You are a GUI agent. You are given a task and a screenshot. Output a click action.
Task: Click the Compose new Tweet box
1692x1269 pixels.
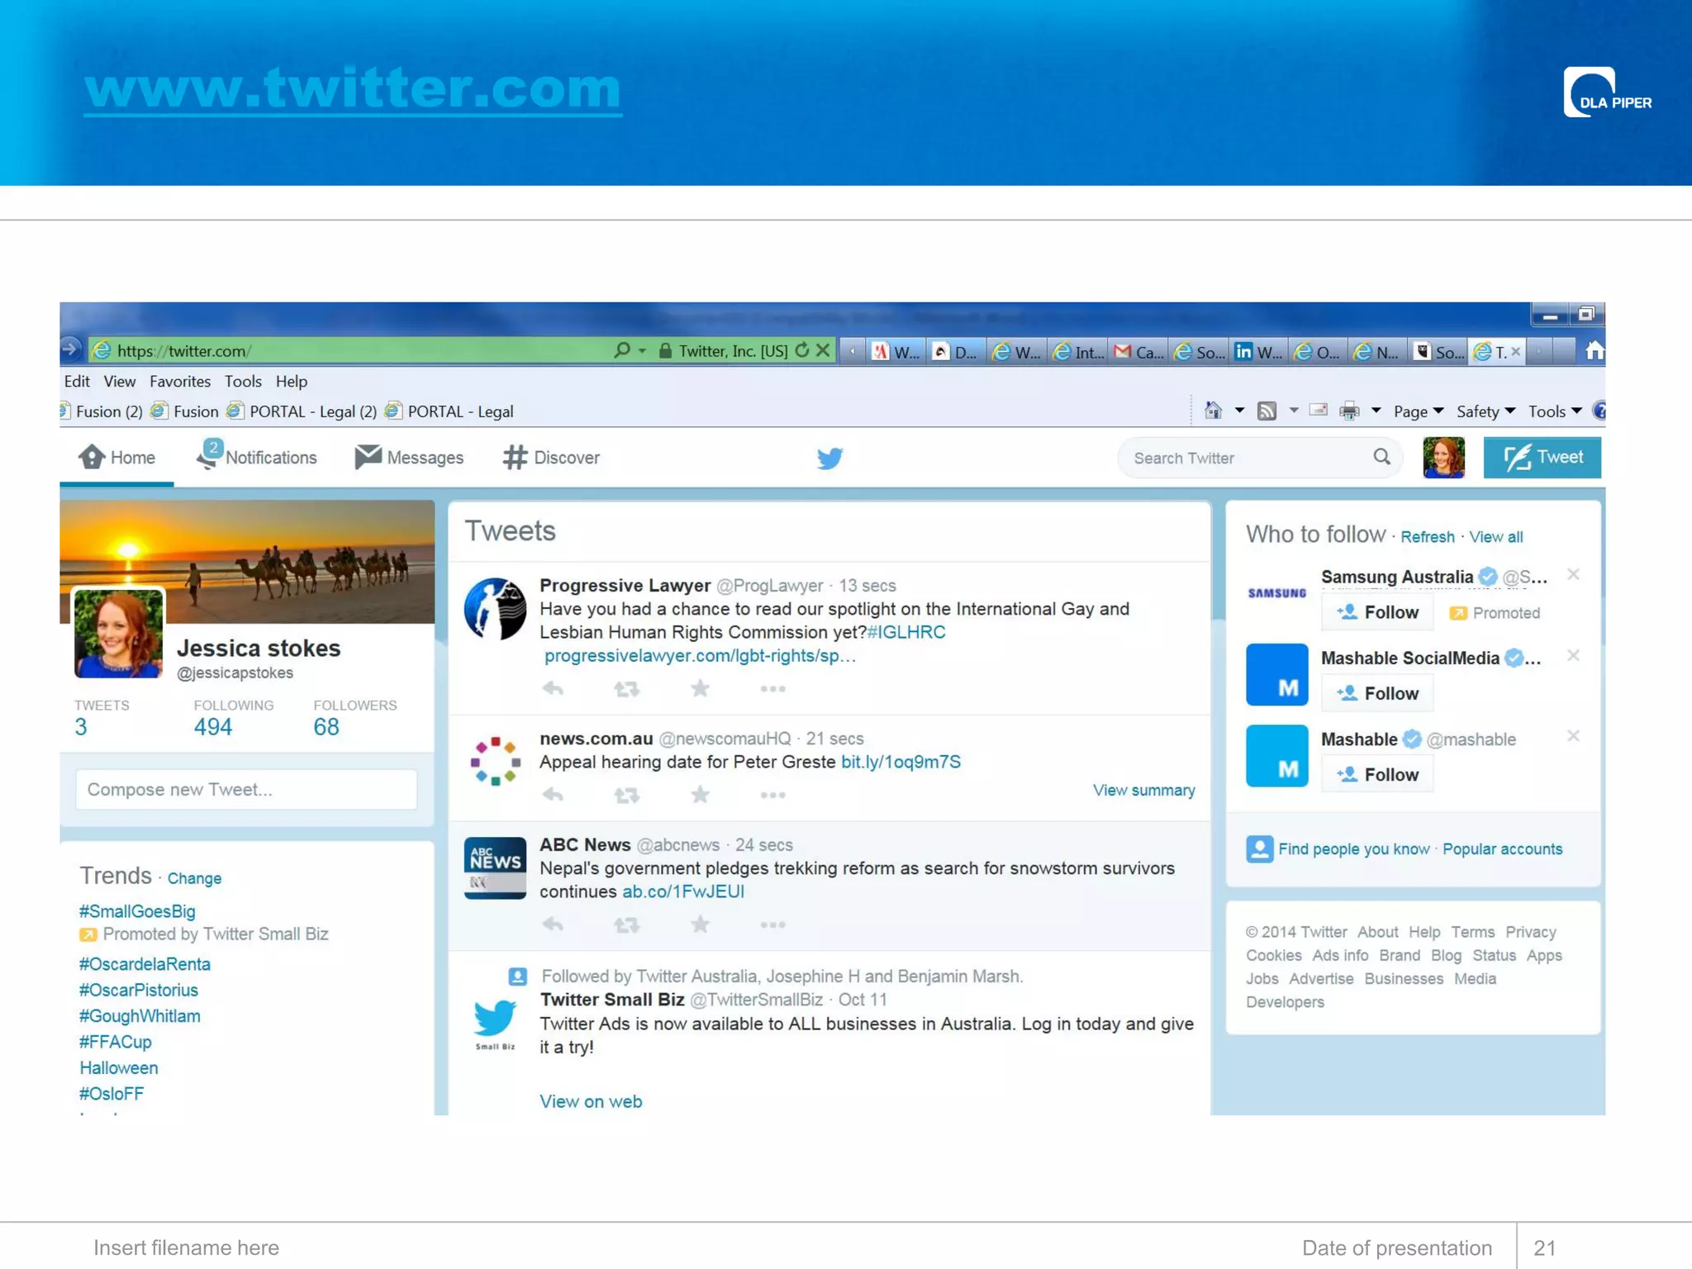point(246,790)
